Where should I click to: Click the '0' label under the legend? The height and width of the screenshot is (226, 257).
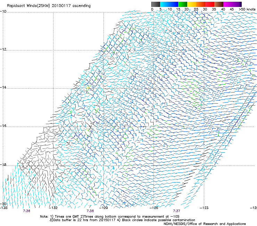(152, 9)
